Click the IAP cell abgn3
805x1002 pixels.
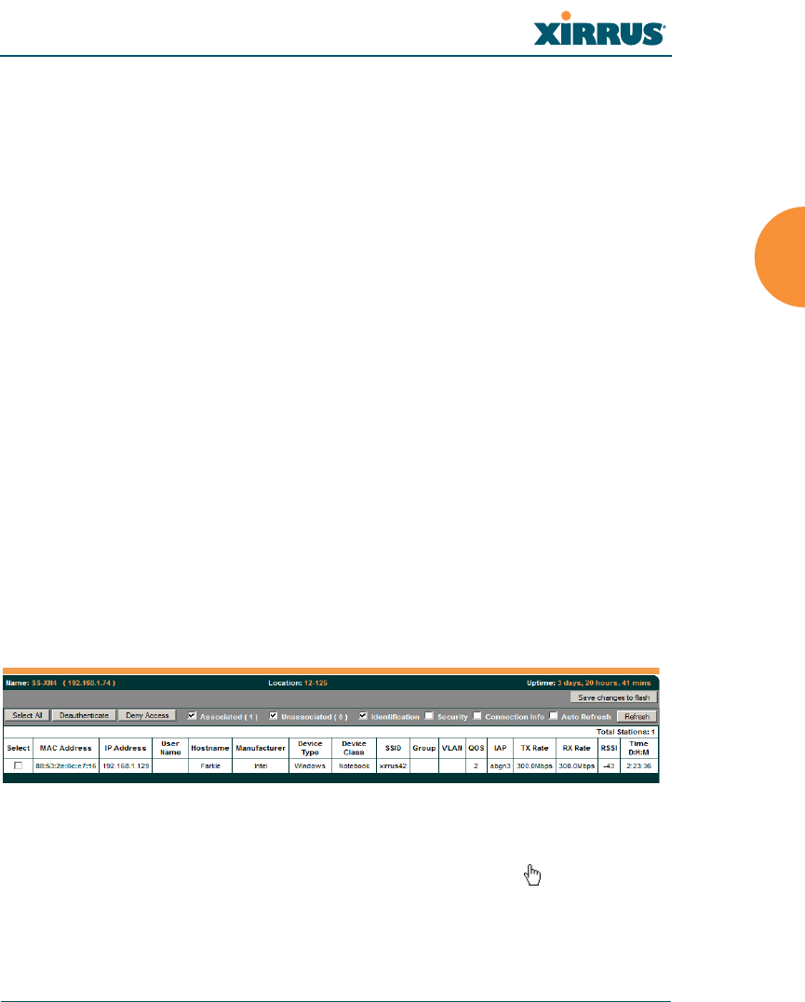tap(501, 765)
